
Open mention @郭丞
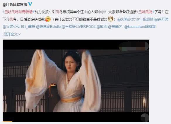pyautogui.click(x=102, y=27)
